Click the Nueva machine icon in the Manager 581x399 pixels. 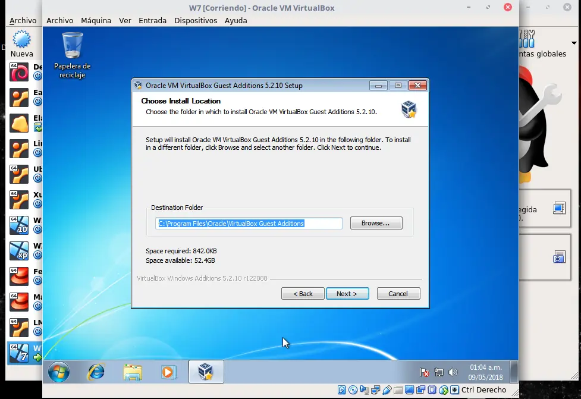pos(21,43)
